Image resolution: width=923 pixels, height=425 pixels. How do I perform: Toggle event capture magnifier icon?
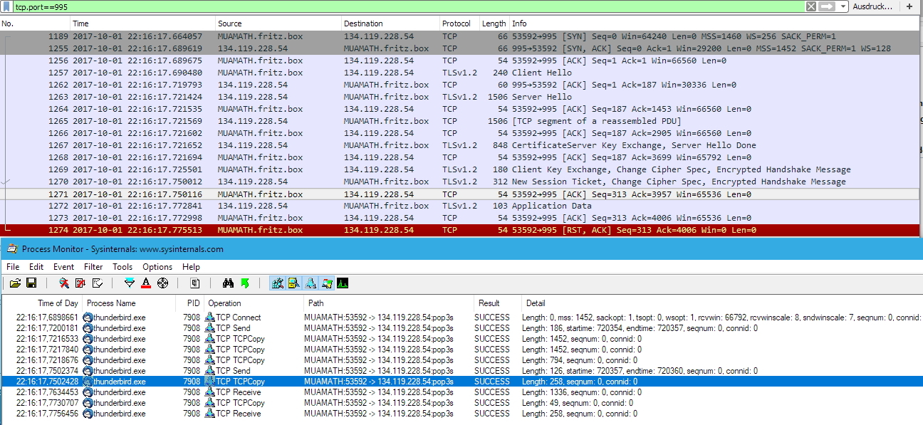pos(64,283)
